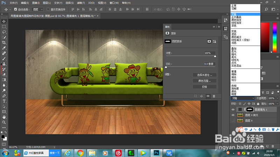280x157 pixels.
Task: Select the History Brush tool
Action: pyautogui.click(x=4, y=69)
